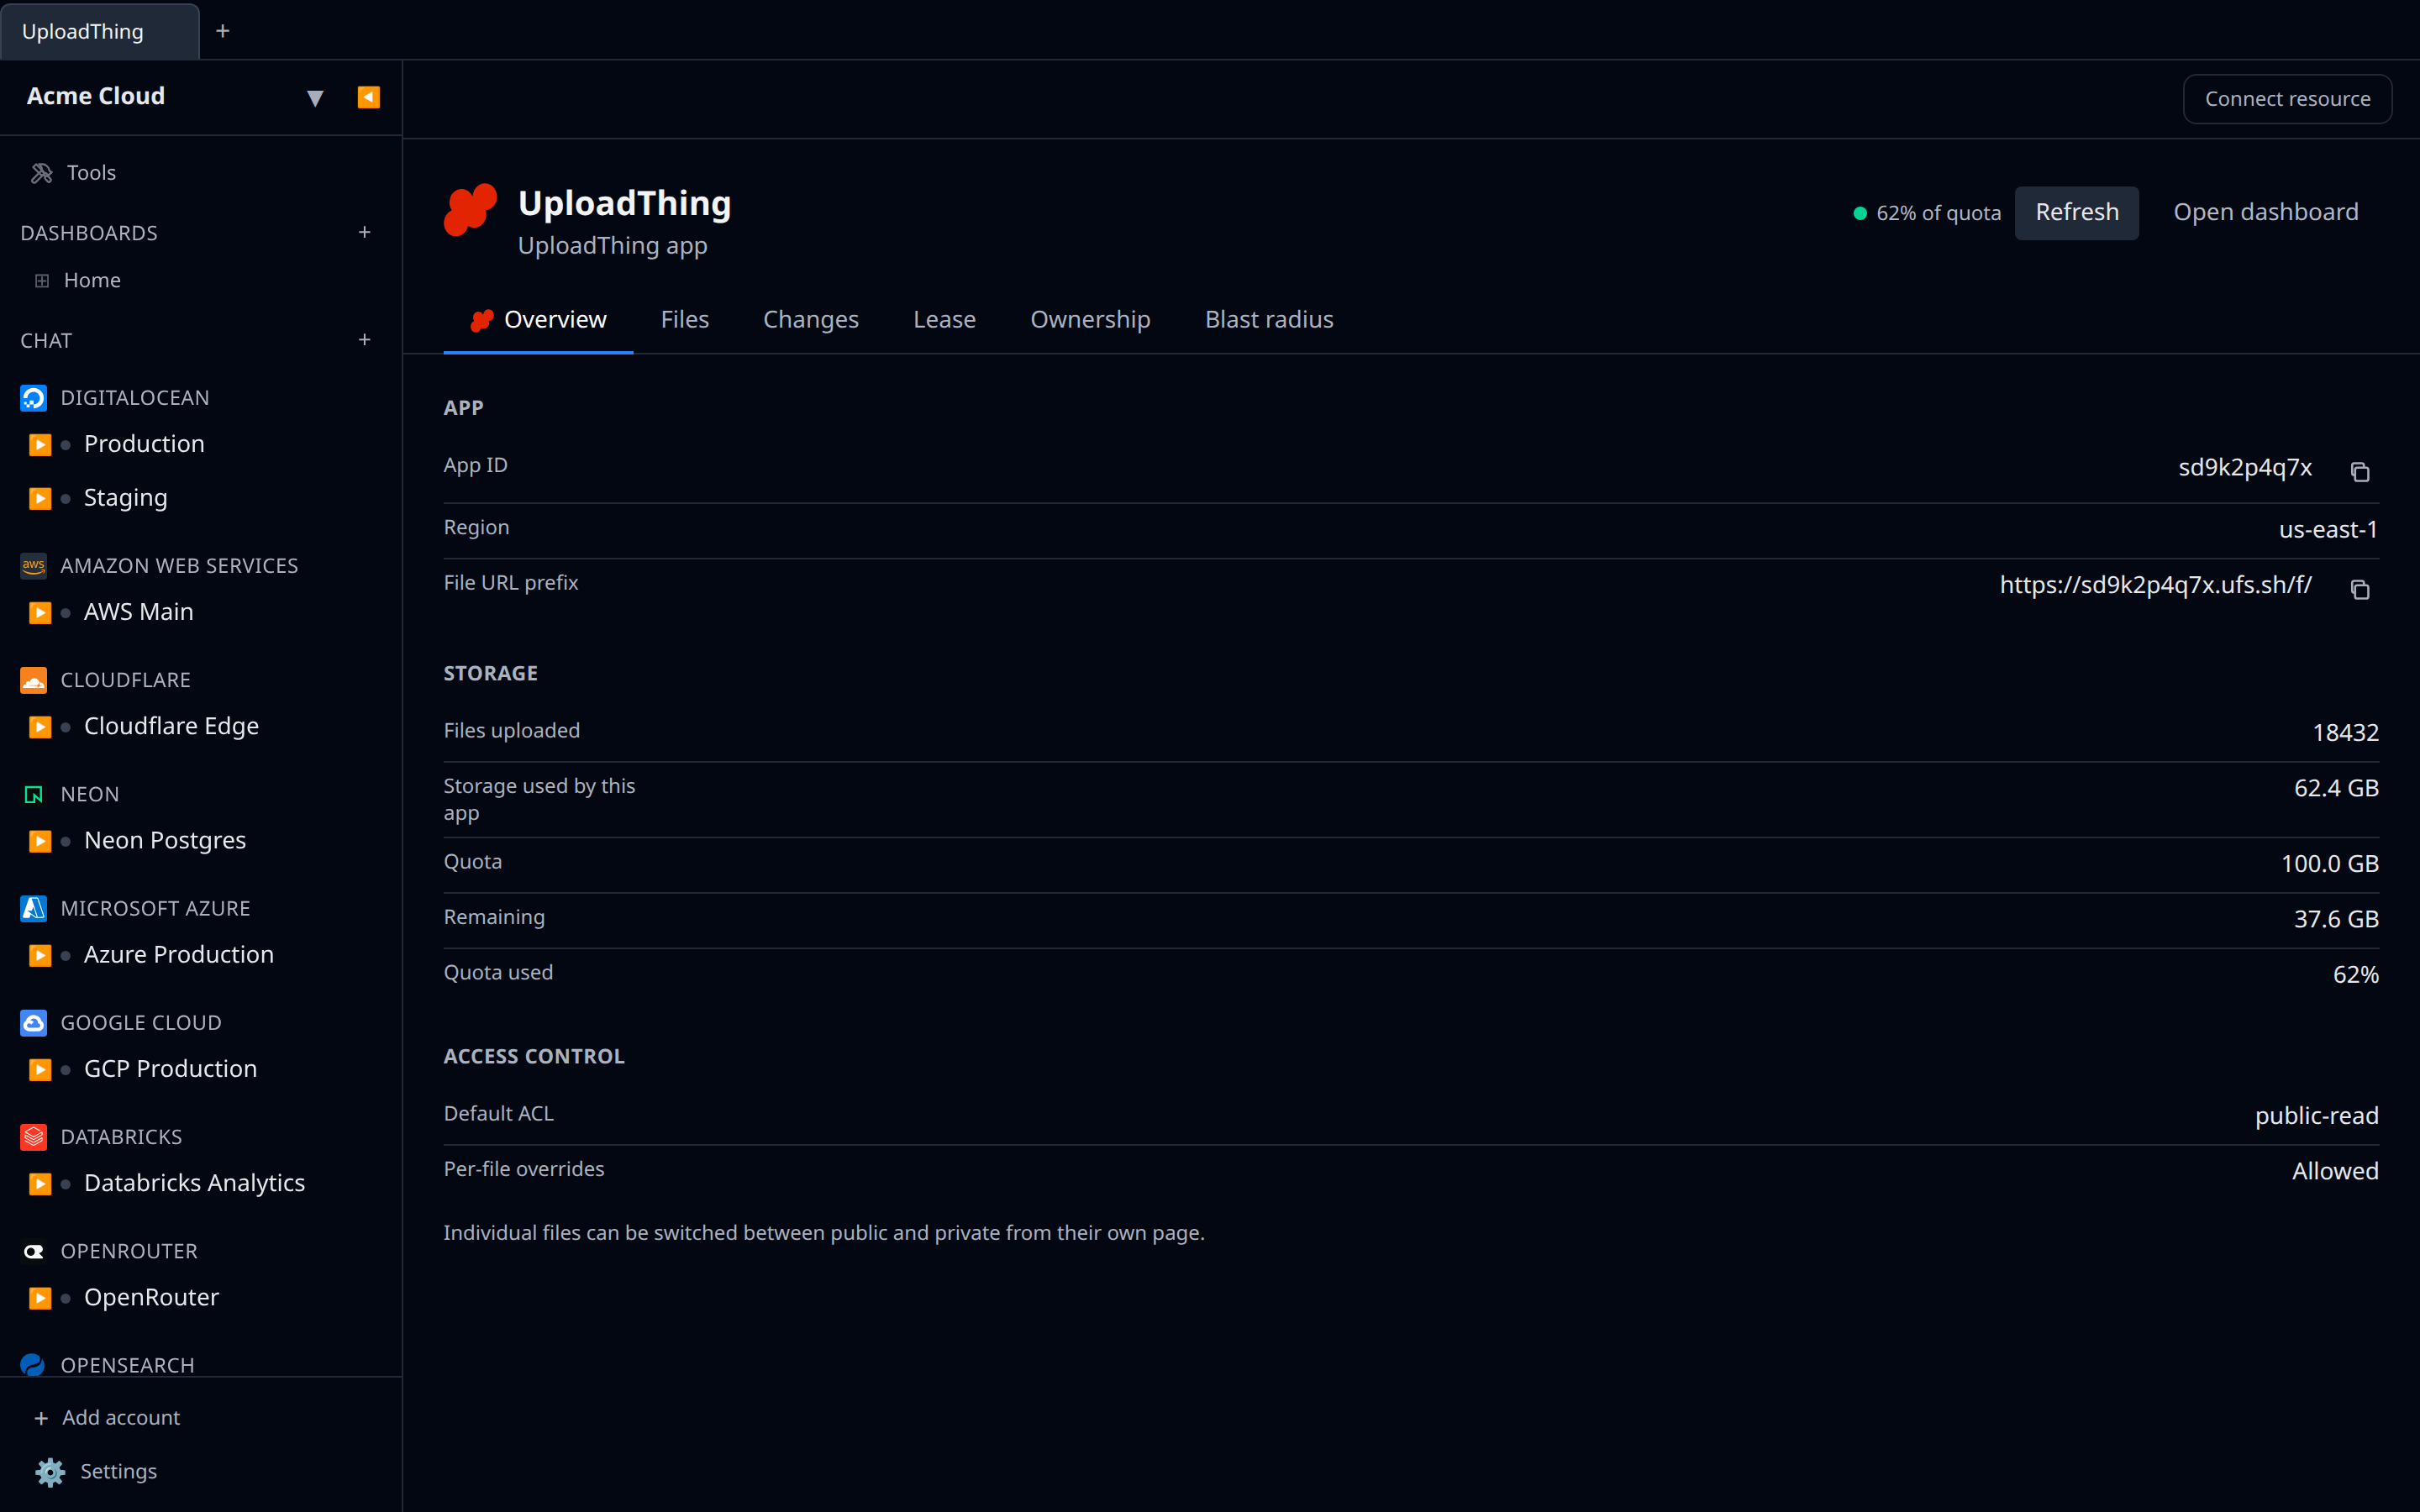This screenshot has height=1512, width=2420.
Task: Copy the App ID value
Action: point(2360,471)
